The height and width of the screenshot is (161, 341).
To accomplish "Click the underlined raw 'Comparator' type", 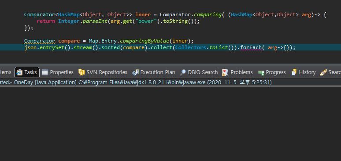I will pyautogui.click(x=39, y=41).
